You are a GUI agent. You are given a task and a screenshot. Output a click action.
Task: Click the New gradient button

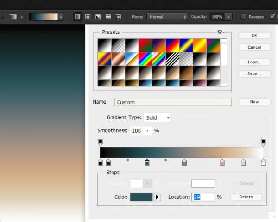[x=254, y=102]
